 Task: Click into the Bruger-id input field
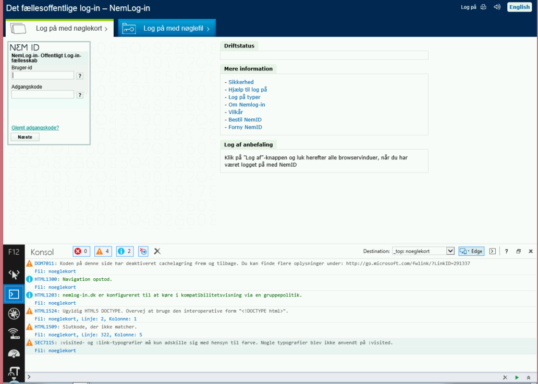coord(43,76)
